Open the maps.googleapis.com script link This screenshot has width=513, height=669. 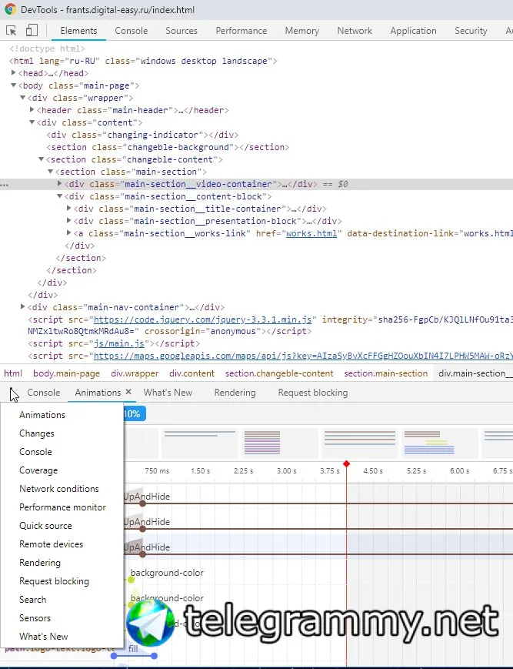click(303, 356)
